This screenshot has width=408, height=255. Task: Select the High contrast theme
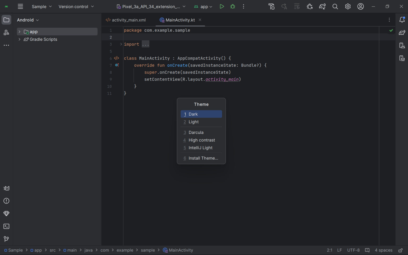pyautogui.click(x=201, y=140)
